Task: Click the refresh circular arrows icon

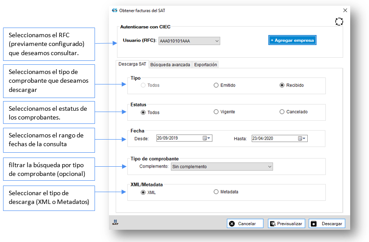Action: [x=339, y=21]
